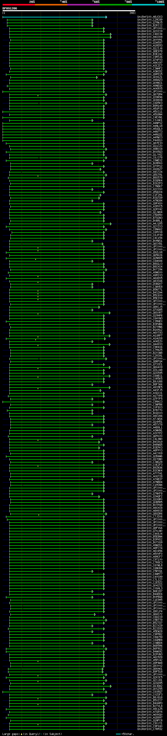
Task: Select hit UniRef100_C3JAK1
Action: [150, 120]
